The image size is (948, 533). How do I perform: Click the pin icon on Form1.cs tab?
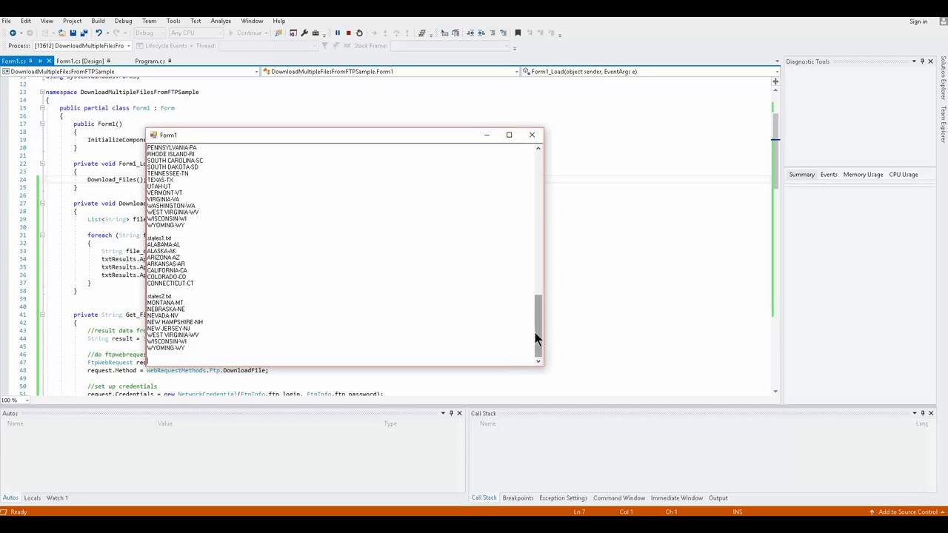[x=40, y=61]
